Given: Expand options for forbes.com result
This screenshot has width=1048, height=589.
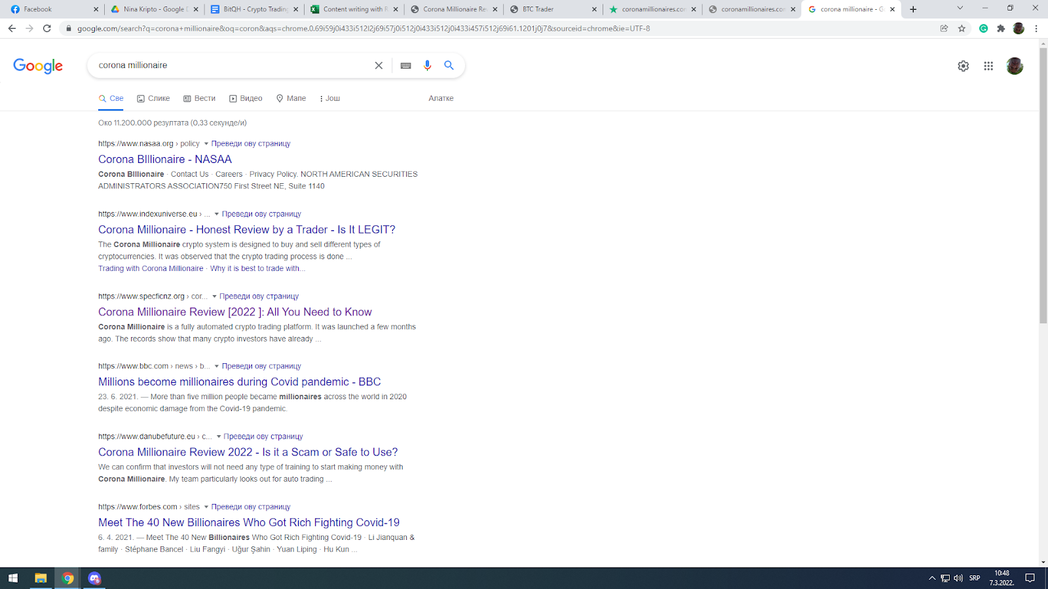Looking at the screenshot, I should click(206, 507).
